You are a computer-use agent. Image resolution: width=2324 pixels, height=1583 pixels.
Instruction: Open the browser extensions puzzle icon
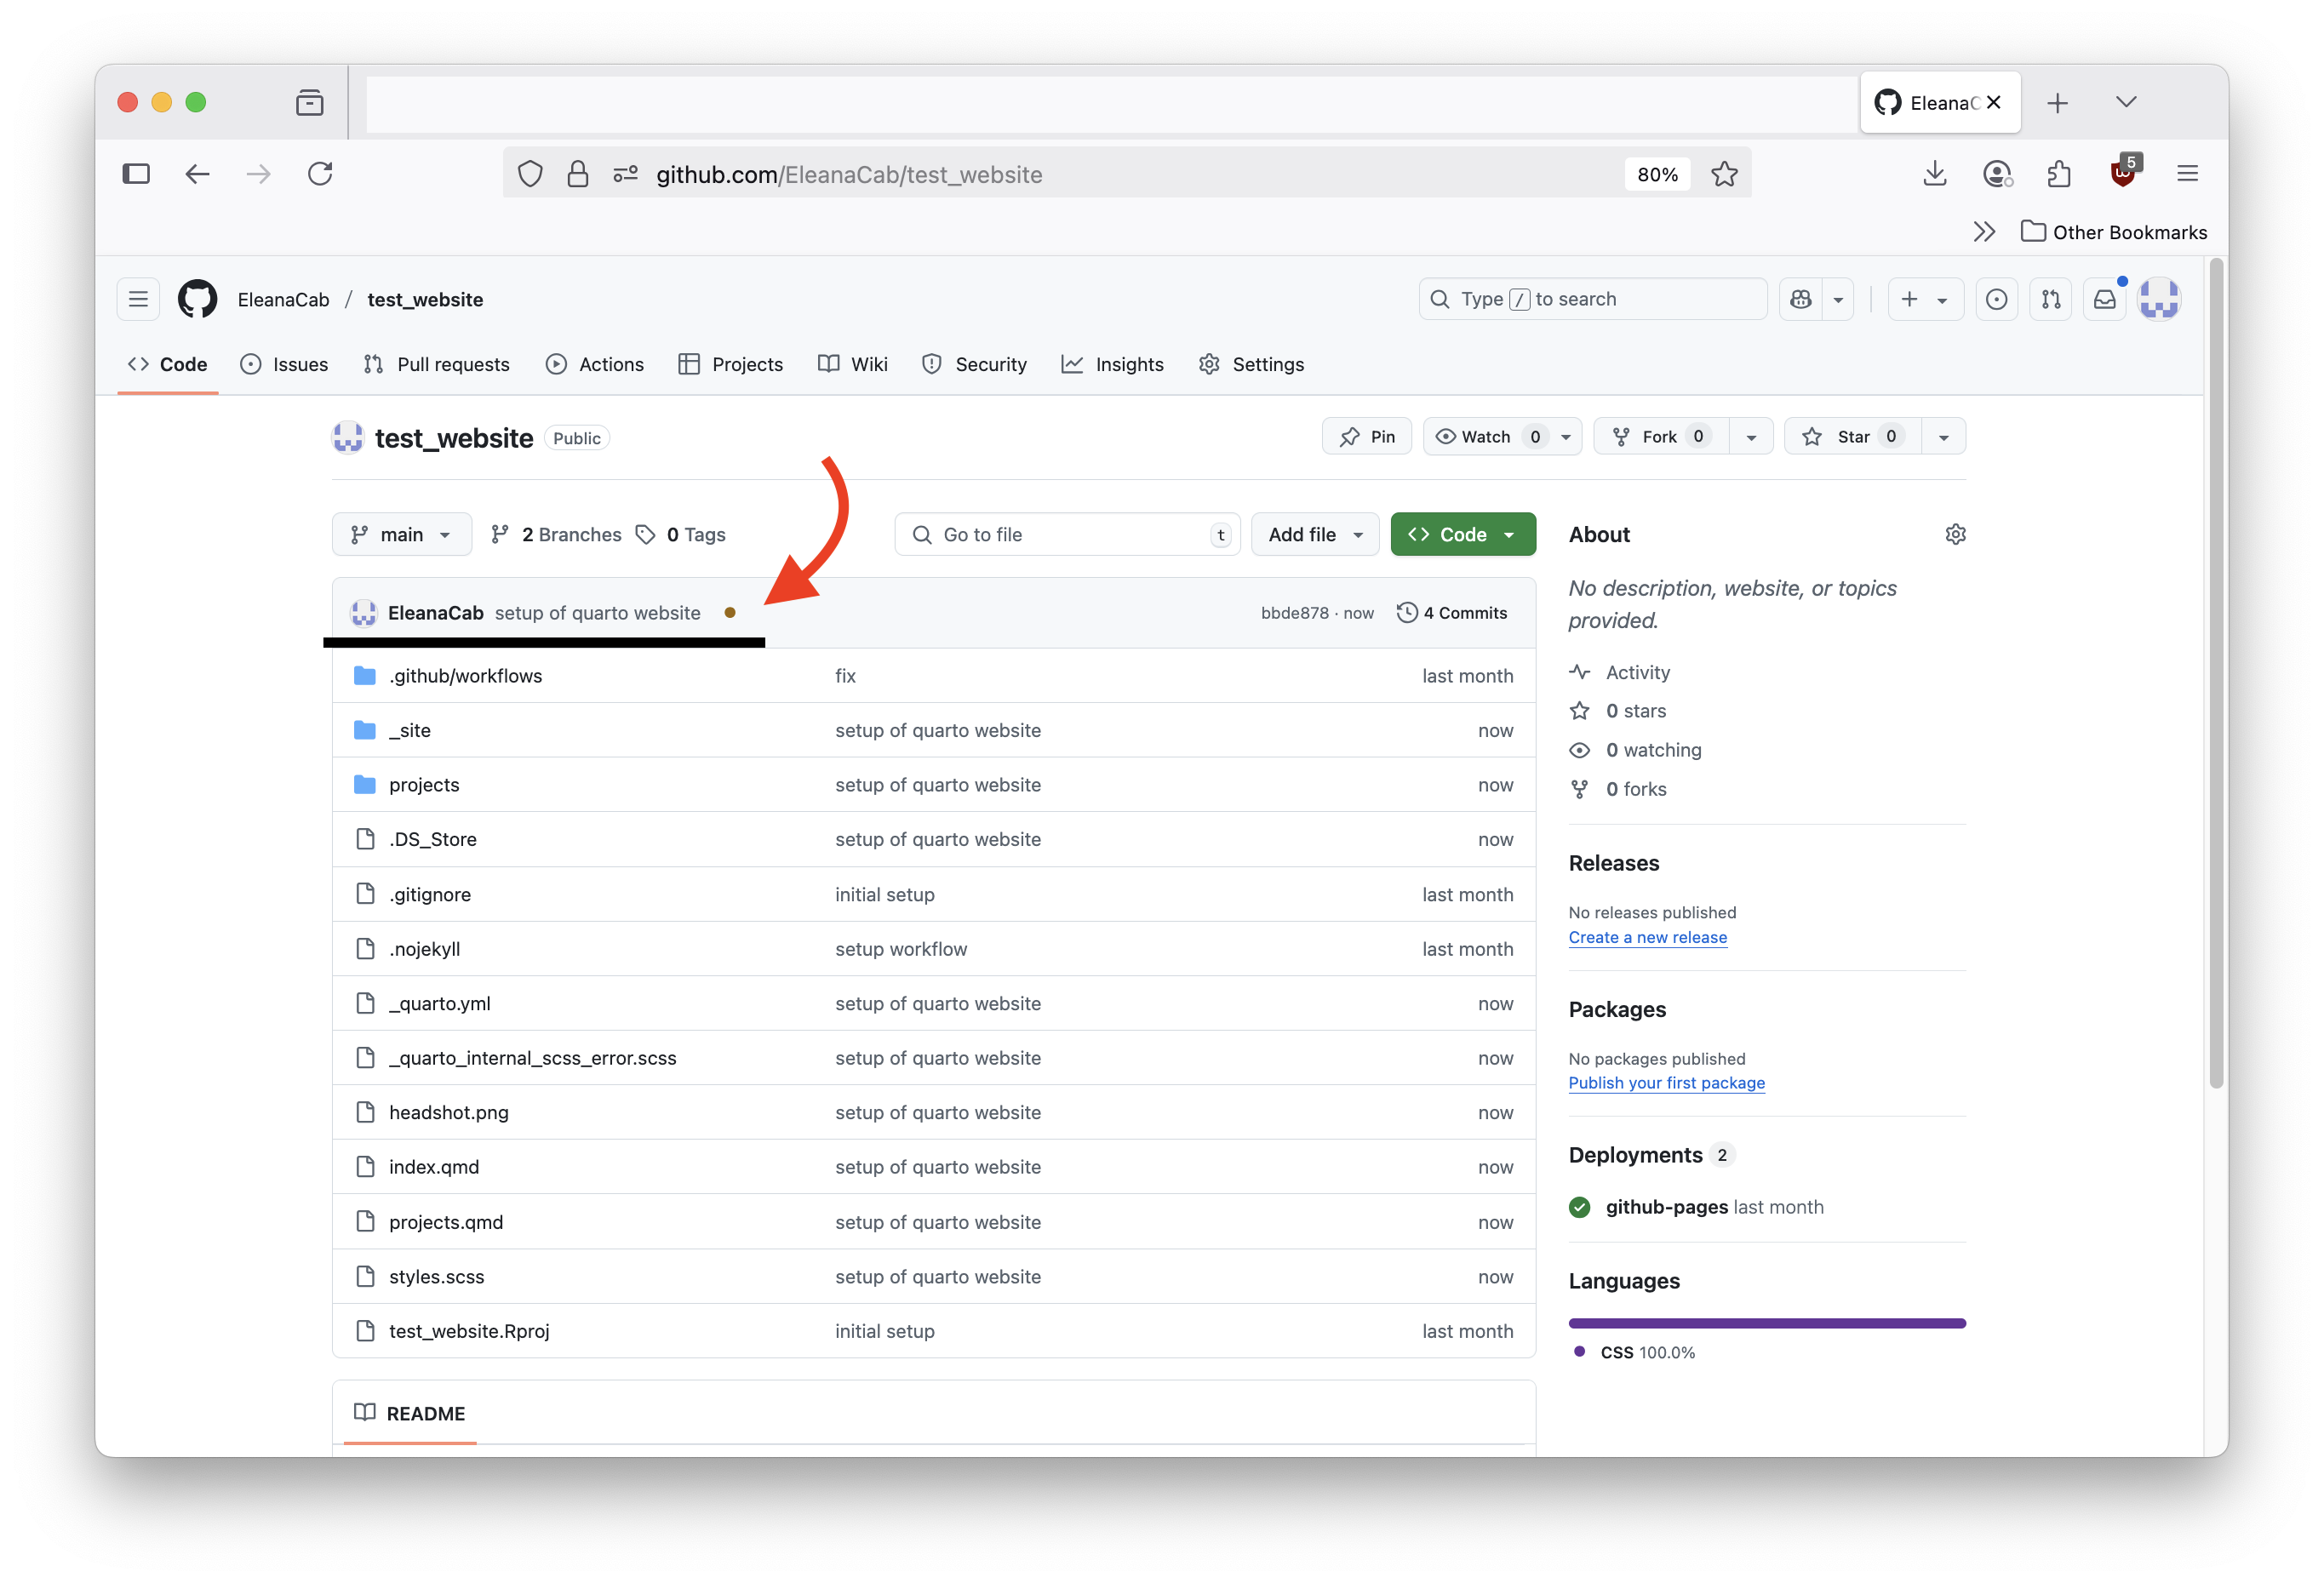[x=2059, y=174]
